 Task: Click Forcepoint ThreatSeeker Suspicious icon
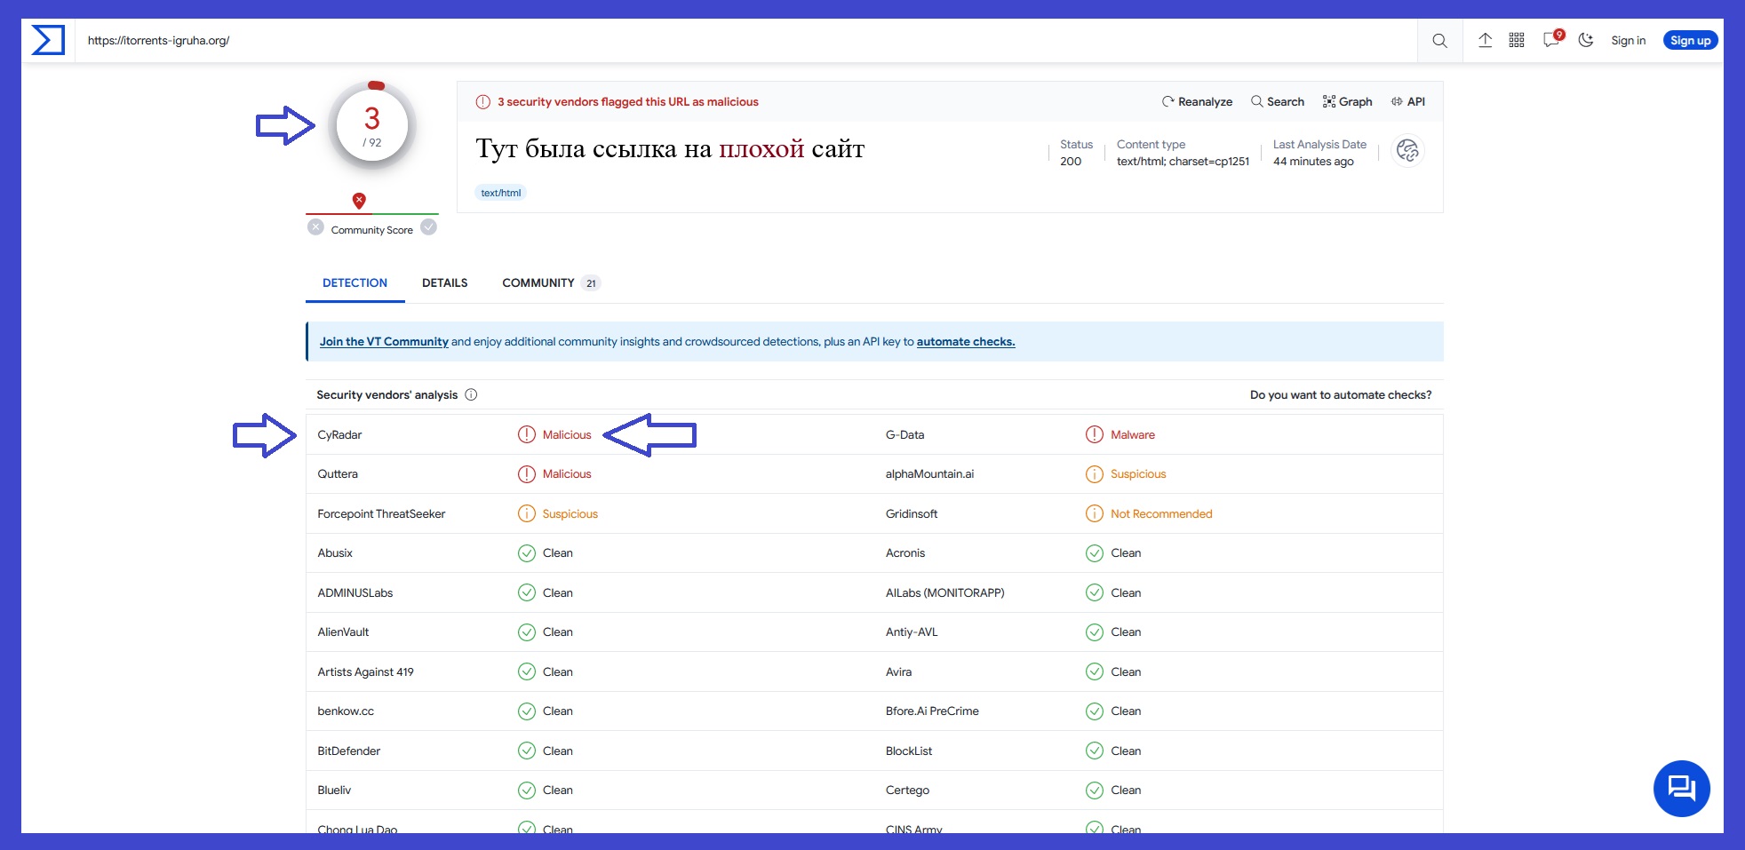527,513
